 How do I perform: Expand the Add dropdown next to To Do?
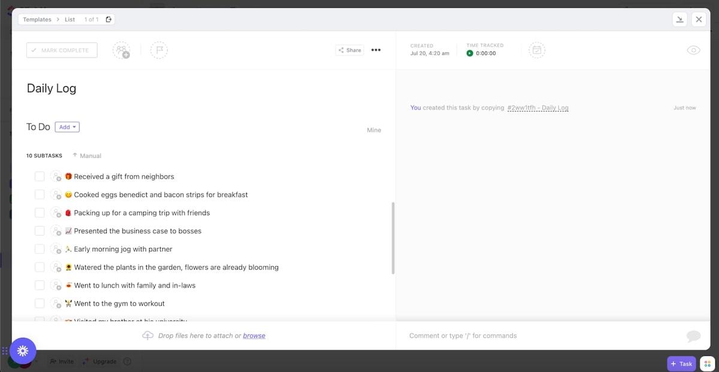[x=67, y=127]
